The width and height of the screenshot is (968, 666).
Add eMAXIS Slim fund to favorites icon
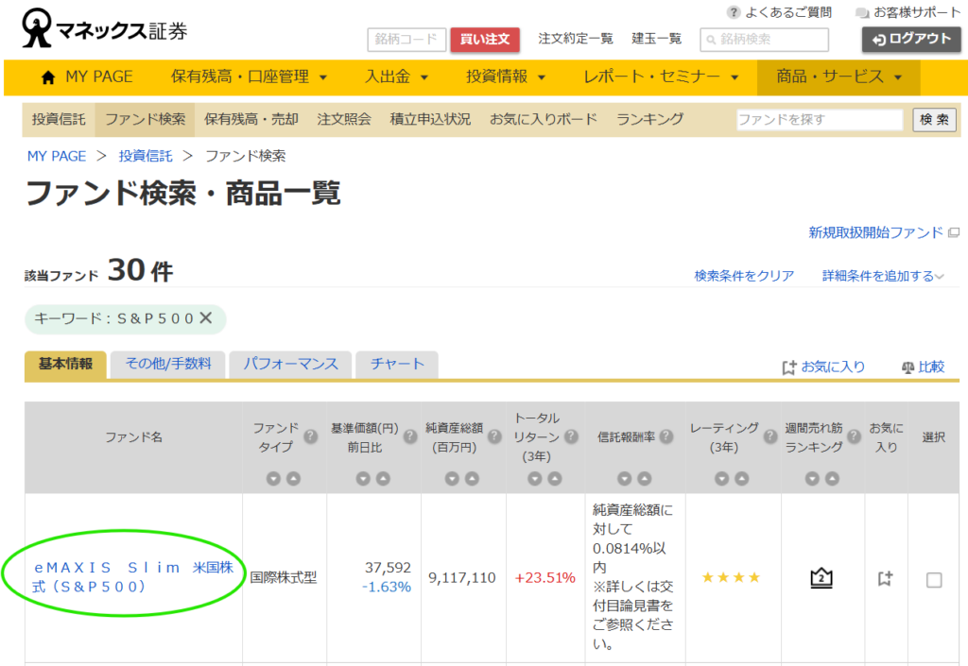pyautogui.click(x=885, y=579)
